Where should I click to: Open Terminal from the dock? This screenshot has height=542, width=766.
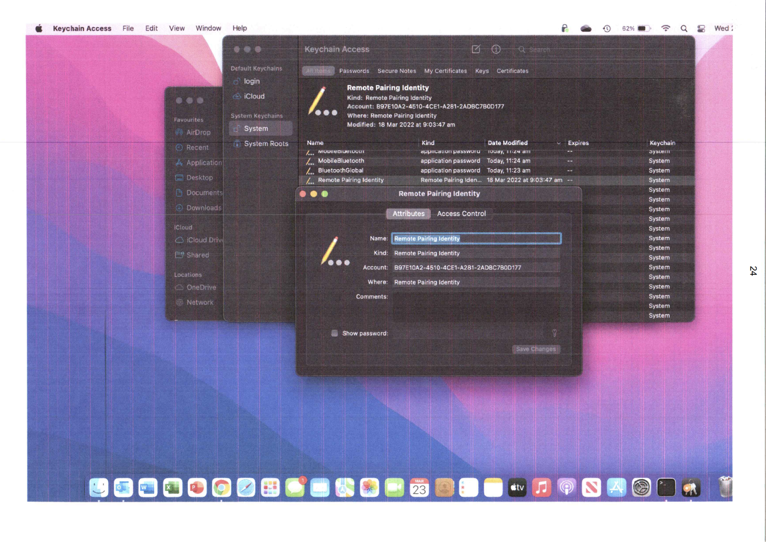tap(666, 488)
